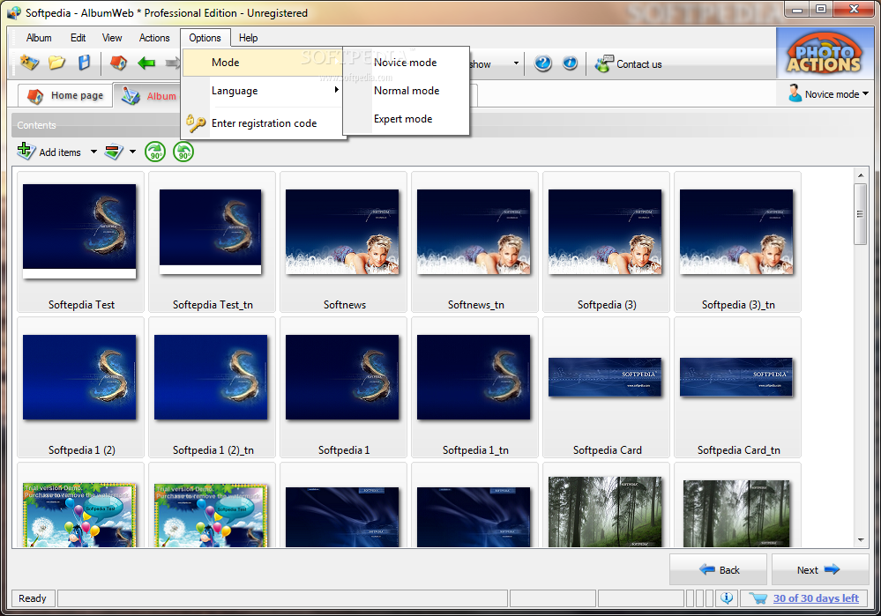Open the 30 of 30 days left link
Image resolution: width=881 pixels, height=616 pixels.
816,598
